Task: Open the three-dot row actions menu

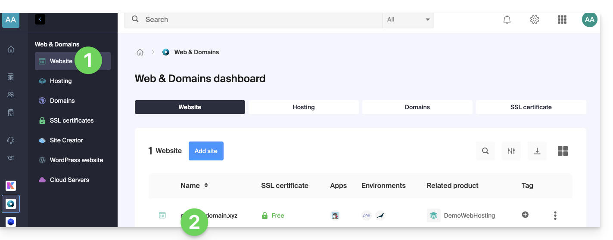Action: point(555,215)
